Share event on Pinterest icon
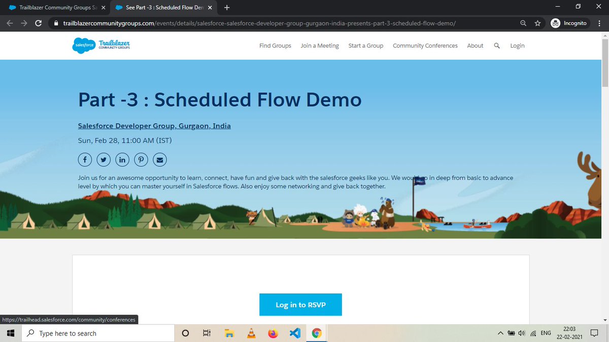Image resolution: width=609 pixels, height=342 pixels. (x=141, y=160)
